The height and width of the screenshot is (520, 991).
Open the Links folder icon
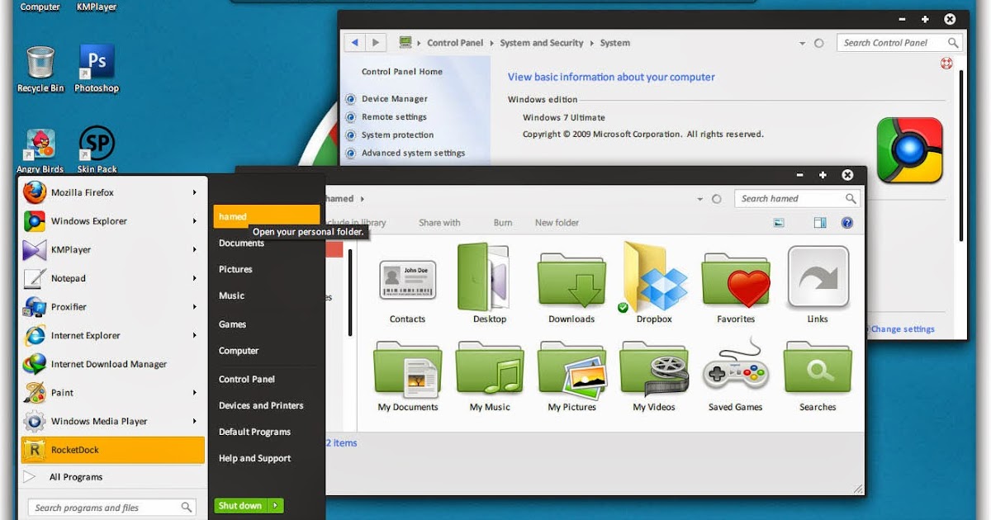(818, 286)
